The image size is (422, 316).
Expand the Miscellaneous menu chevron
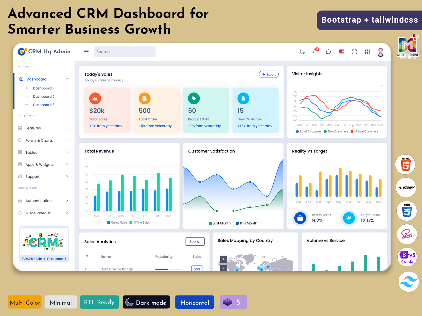67,213
